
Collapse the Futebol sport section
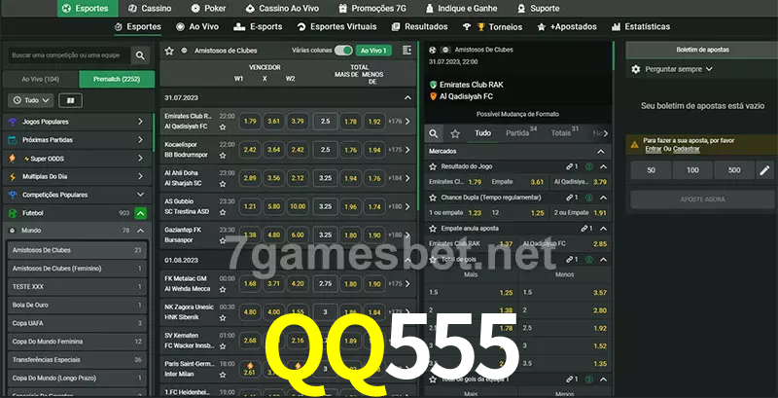tap(141, 212)
